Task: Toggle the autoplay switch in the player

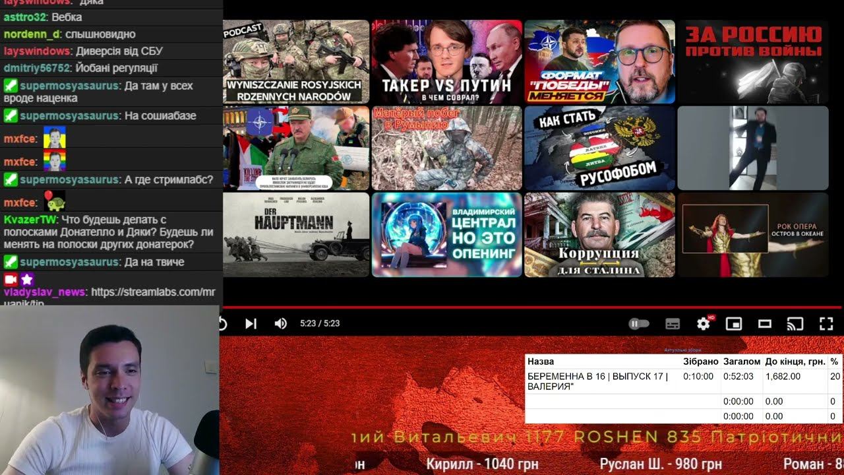Action: click(x=639, y=324)
